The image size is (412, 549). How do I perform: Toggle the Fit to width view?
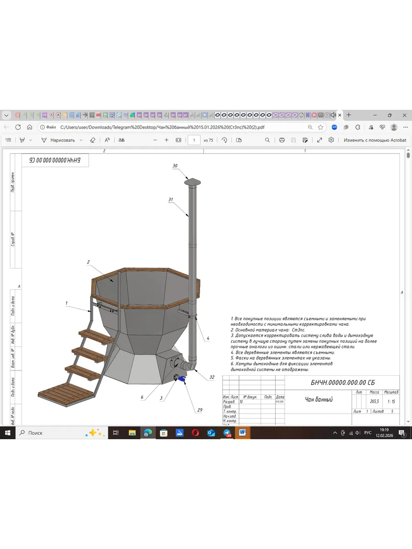point(179,140)
